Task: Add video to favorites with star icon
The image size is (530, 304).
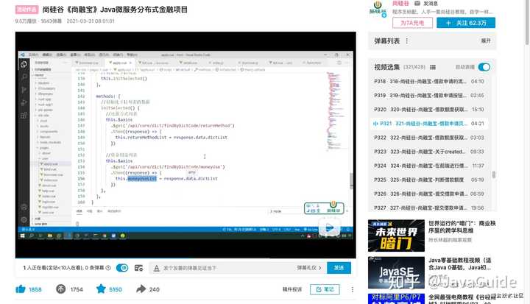Action: 101,289
